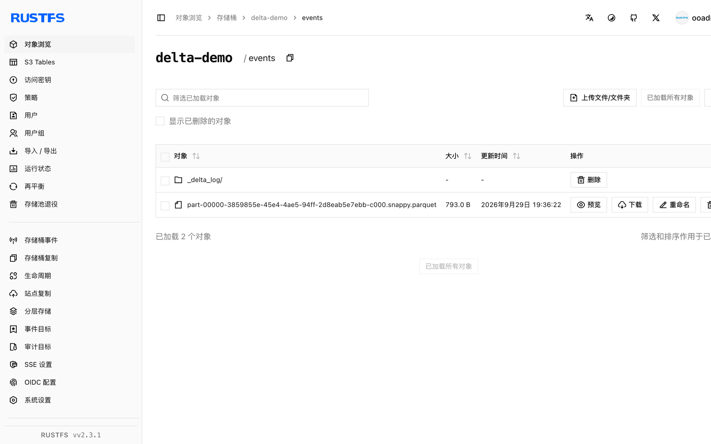Click delta-demo in the breadcrumb

pyautogui.click(x=269, y=18)
